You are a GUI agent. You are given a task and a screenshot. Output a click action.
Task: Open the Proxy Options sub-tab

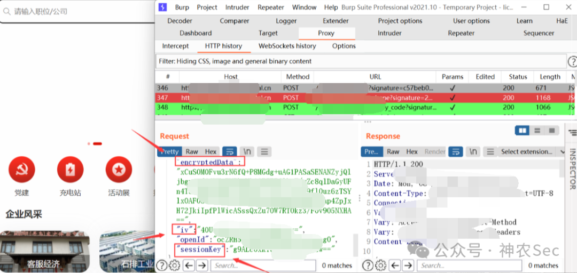click(344, 46)
